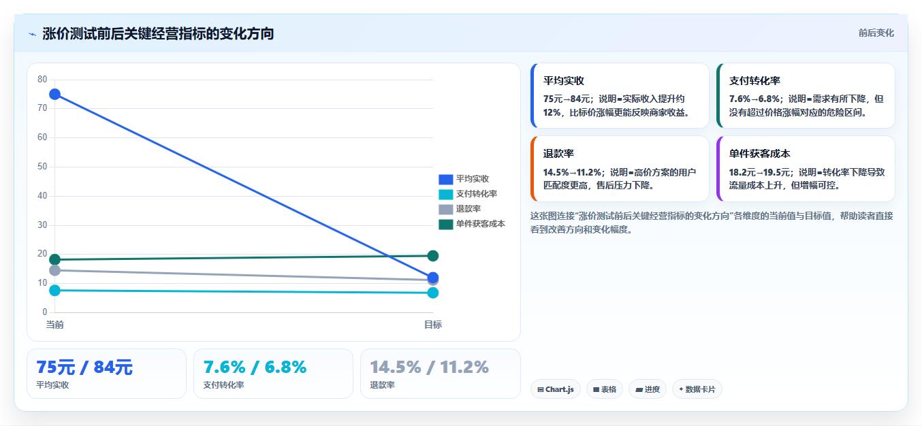Open the 退款率 info card with 14.5%→11.2%
This screenshot has height=426, width=922.
click(x=620, y=169)
